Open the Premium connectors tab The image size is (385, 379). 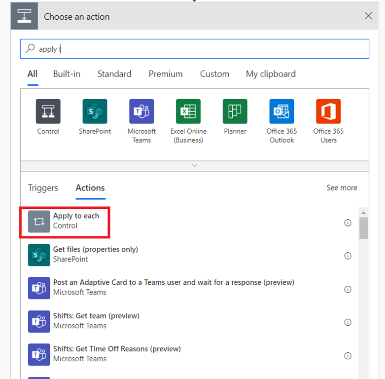coord(166,74)
